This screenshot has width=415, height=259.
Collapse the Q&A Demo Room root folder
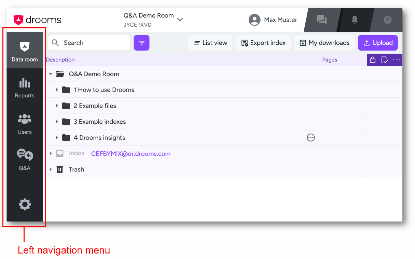(51, 74)
